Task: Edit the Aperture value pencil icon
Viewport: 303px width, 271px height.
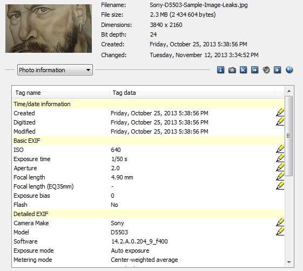Action: pos(280,168)
